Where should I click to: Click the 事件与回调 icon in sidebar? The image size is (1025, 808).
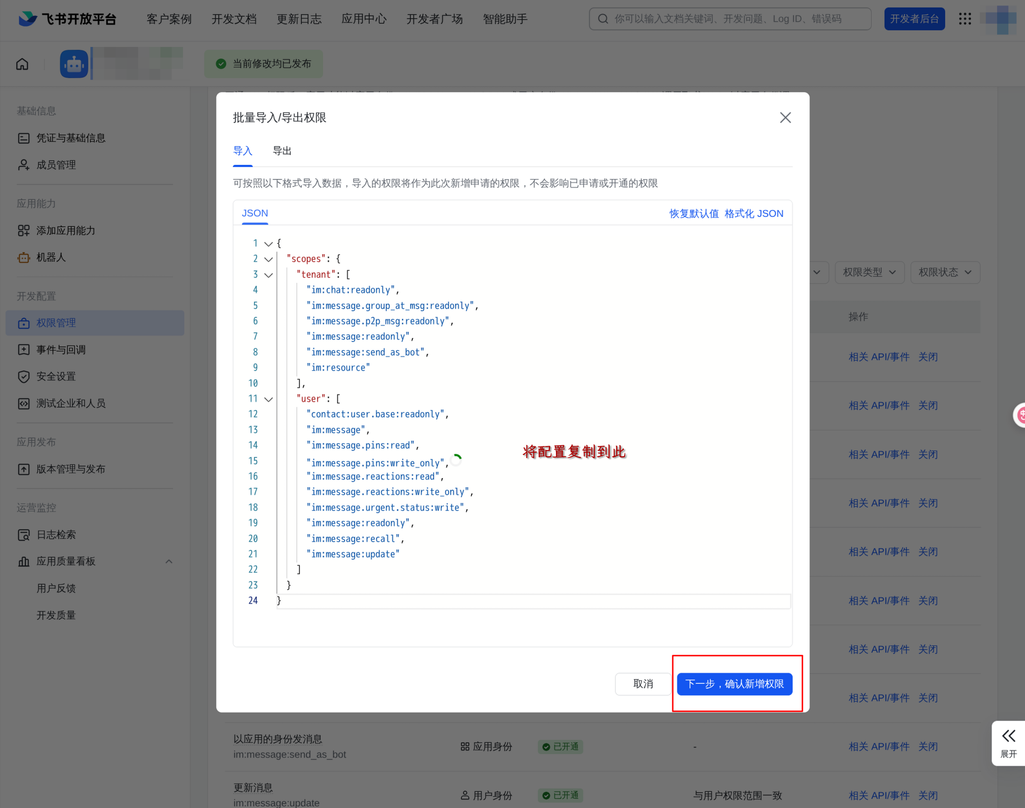tap(24, 350)
